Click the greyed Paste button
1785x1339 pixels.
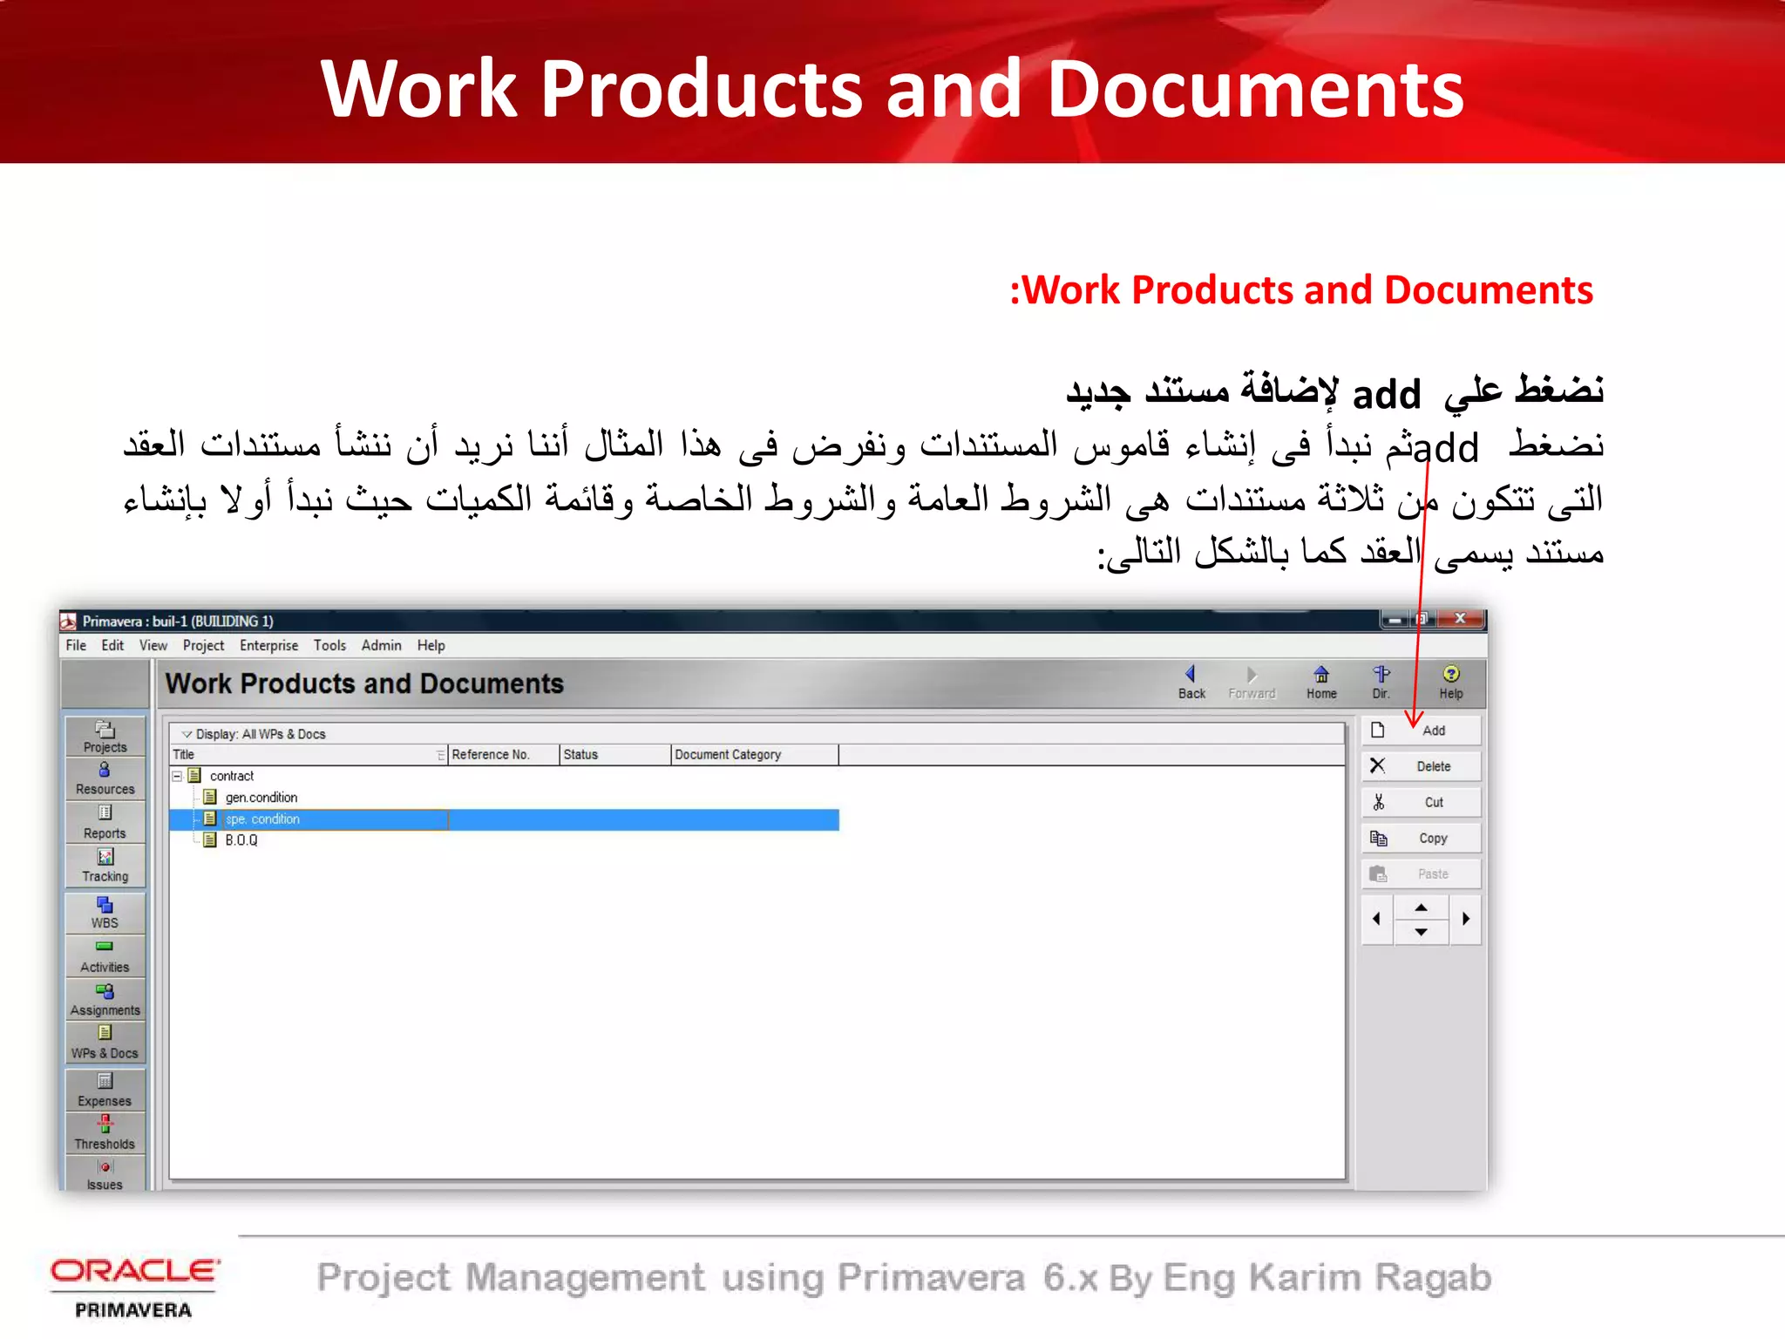tap(1421, 873)
